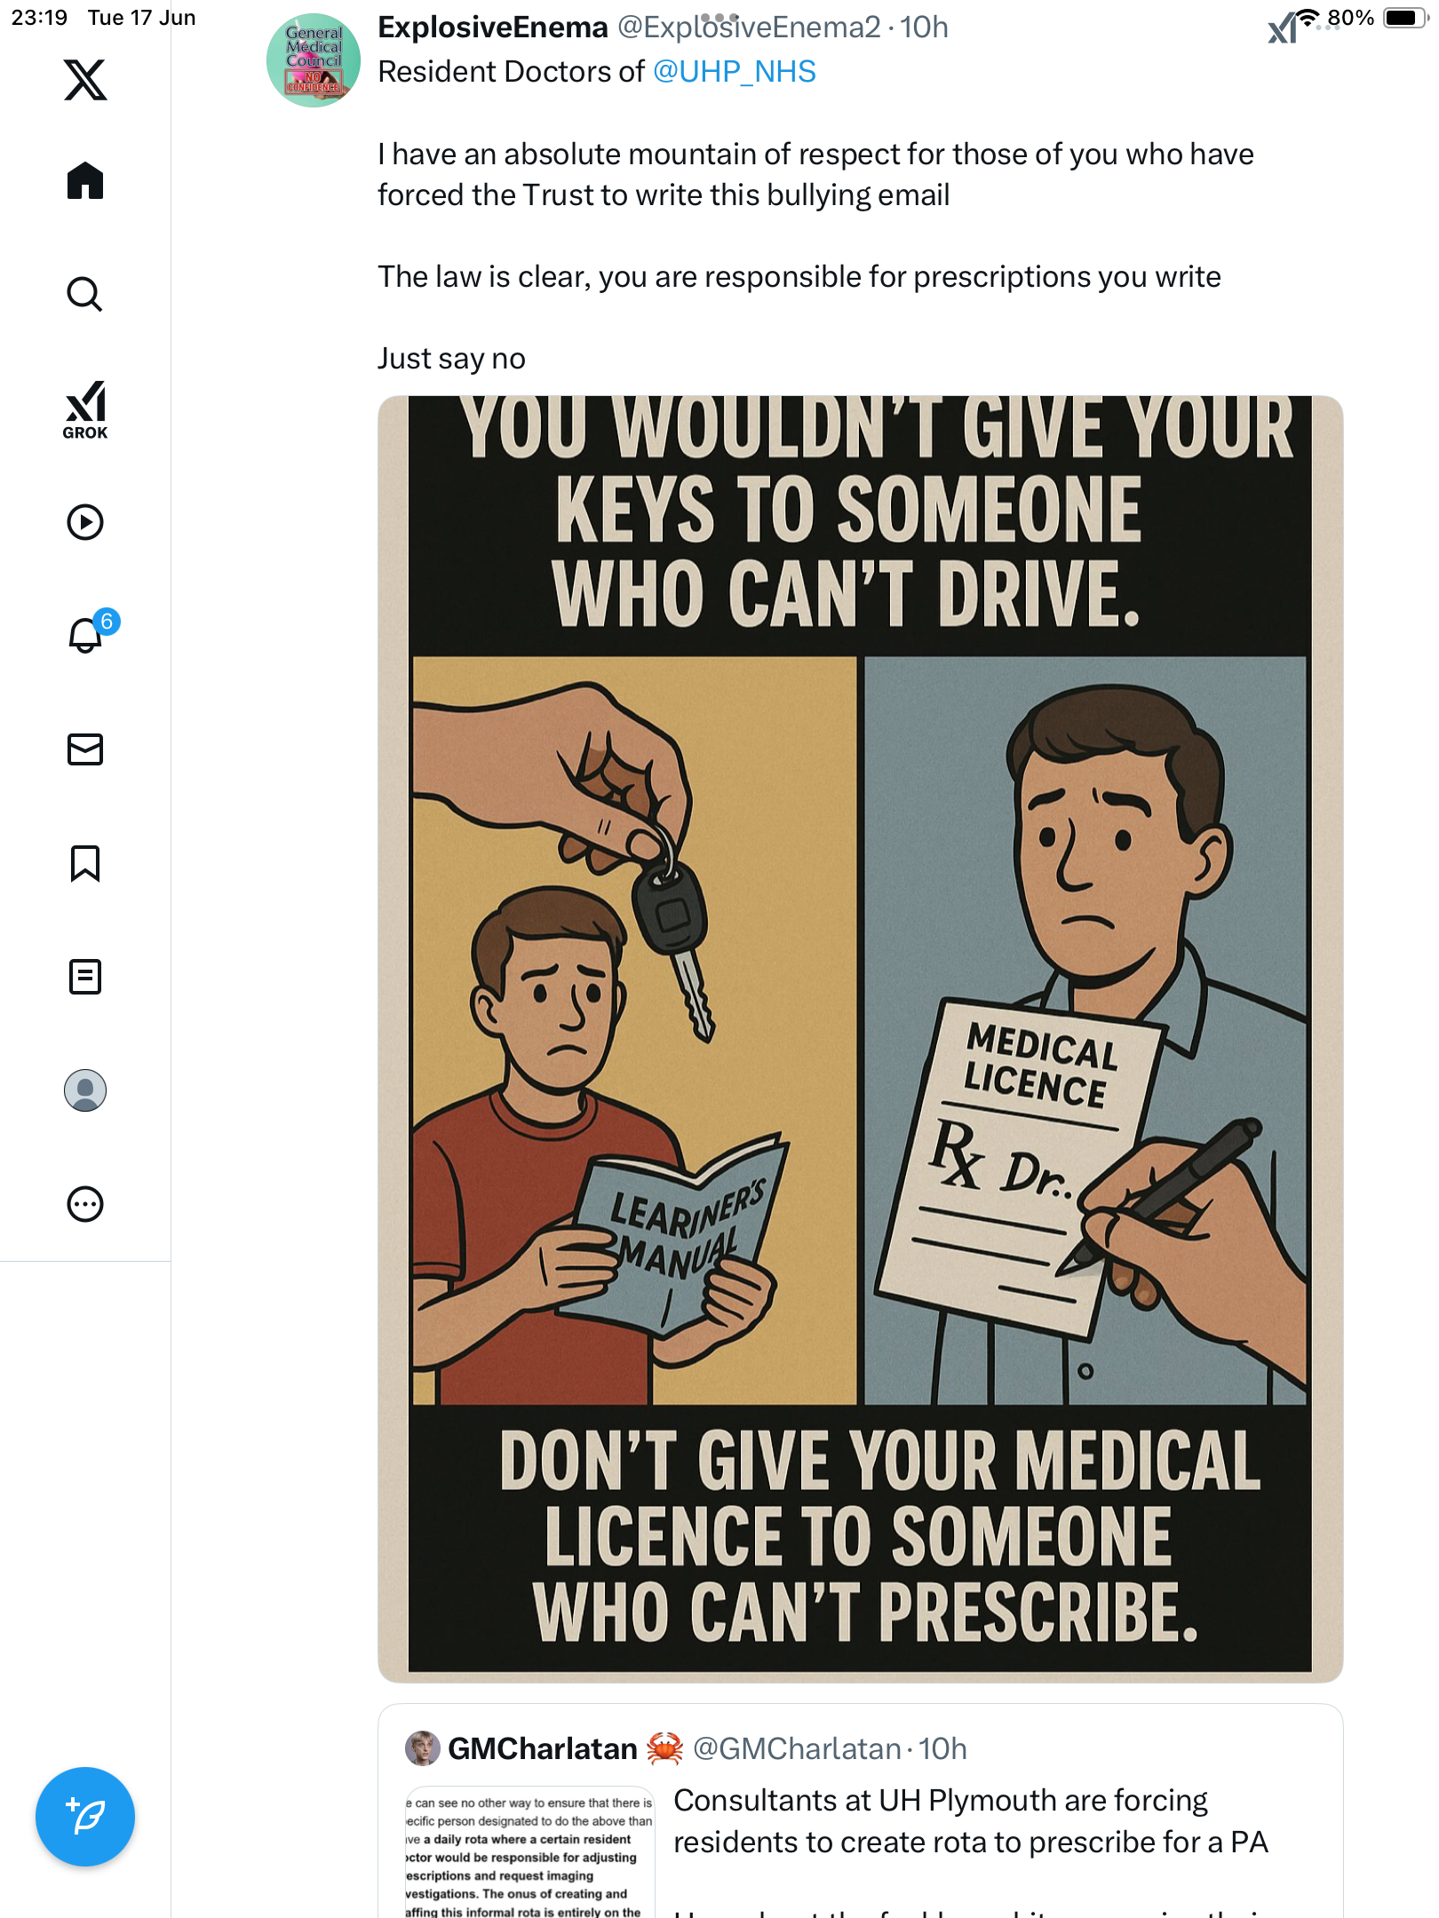Viewport: 1439px width, 1918px height.
Task: Launch Grok from the sidebar
Action: click(x=85, y=409)
